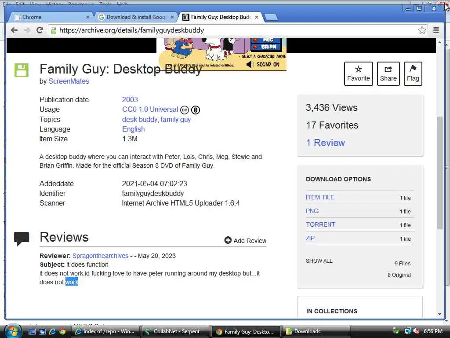
Task: Click the Favorite button
Action: coord(359,73)
